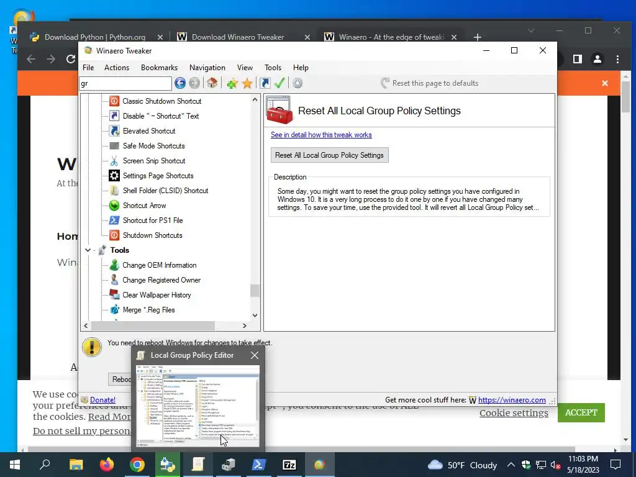The width and height of the screenshot is (636, 477).
Task: Select Shutdown Shortcuts red icon
Action: coord(114,235)
